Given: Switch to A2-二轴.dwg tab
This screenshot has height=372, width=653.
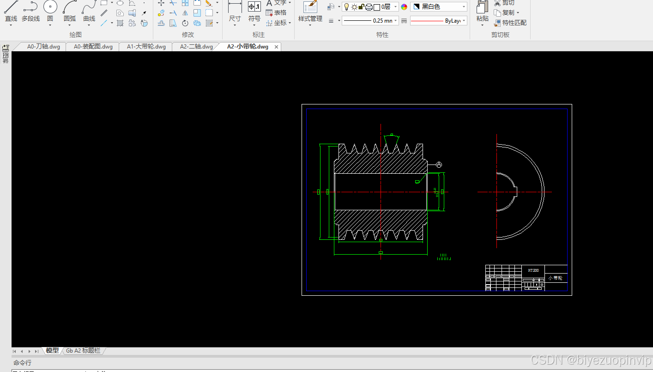Looking at the screenshot, I should [x=196, y=47].
